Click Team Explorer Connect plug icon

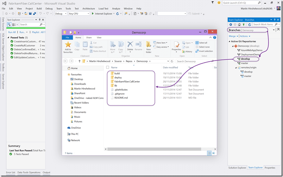[x=244, y=24]
